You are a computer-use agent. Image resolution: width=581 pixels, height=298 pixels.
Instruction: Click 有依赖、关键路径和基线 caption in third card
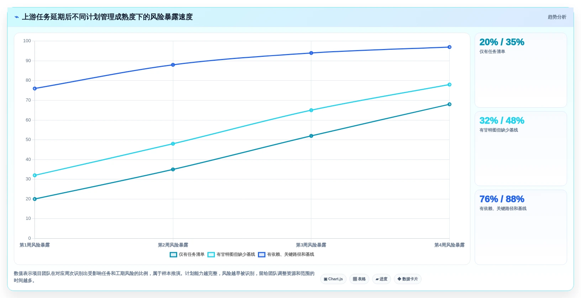pyautogui.click(x=503, y=209)
